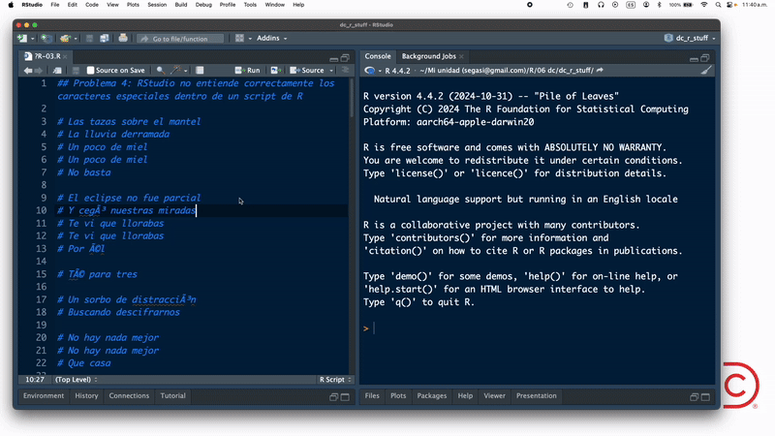
Task: Enable the Source on Save checkbox
Action: click(x=90, y=71)
